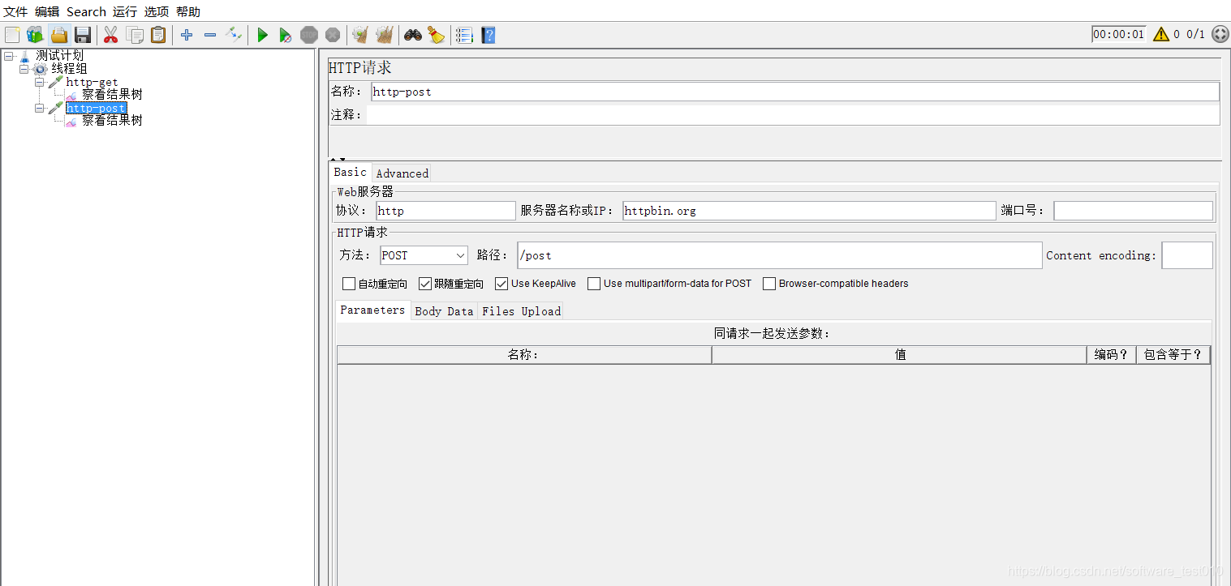The image size is (1231, 586).
Task: Click the Open file folder icon
Action: click(58, 34)
